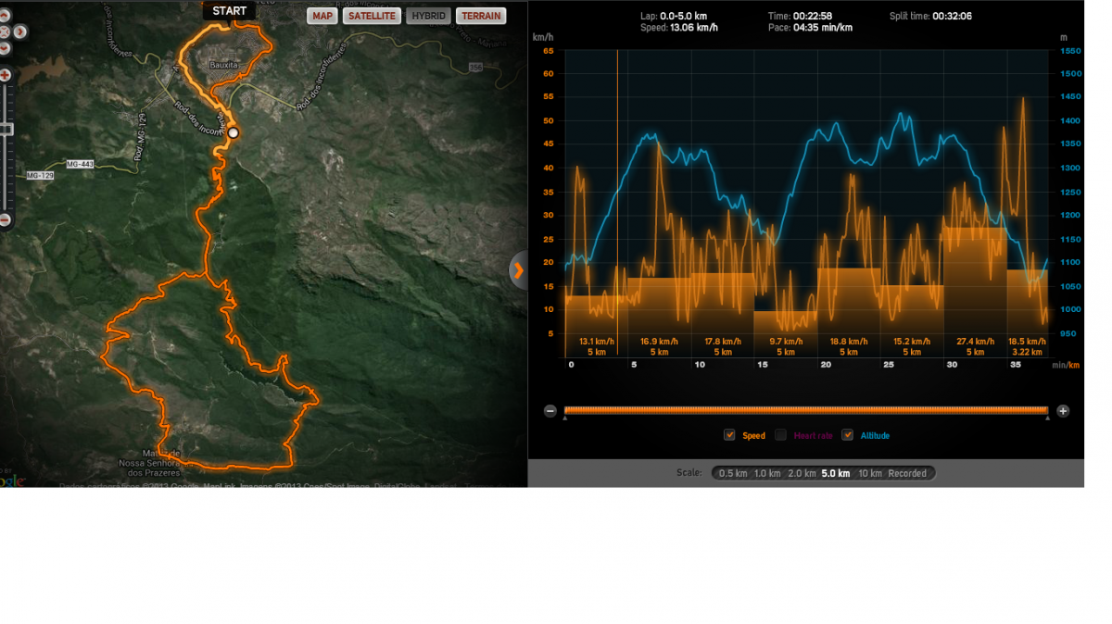Uncheck the Altitude checkbox
The height and width of the screenshot is (624, 1112).
(847, 435)
